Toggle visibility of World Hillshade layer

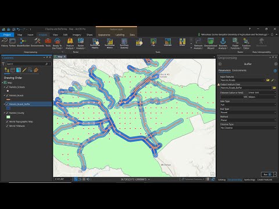(8, 126)
